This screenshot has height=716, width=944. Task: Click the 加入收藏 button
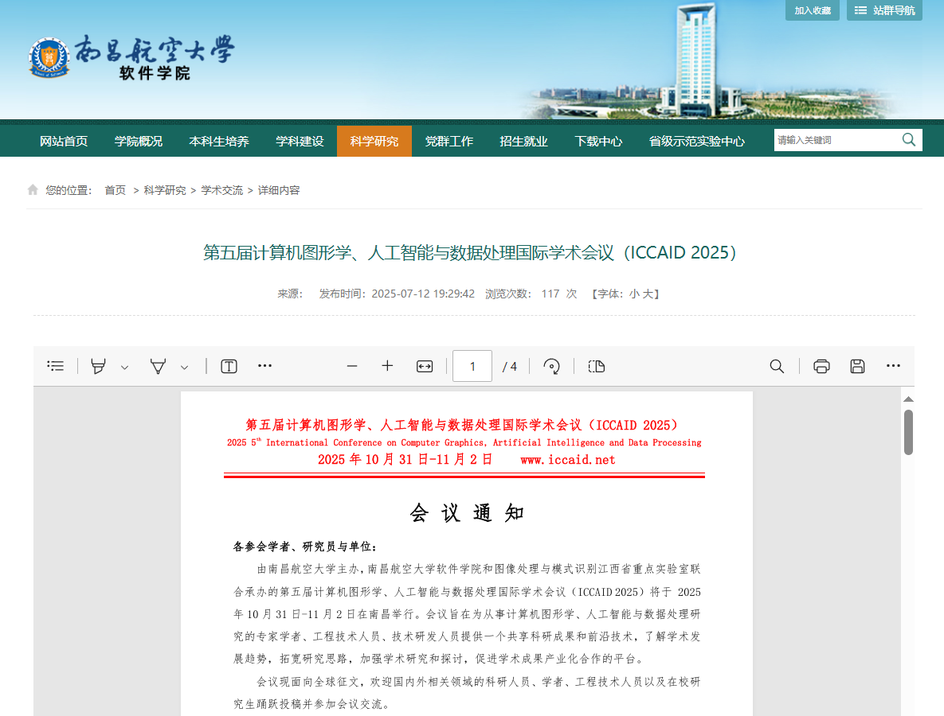click(x=812, y=10)
